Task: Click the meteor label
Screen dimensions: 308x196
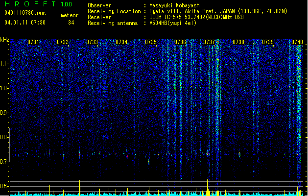Action: click(70, 15)
